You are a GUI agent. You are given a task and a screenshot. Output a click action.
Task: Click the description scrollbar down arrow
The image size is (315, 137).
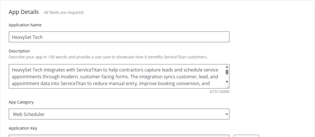pos(227,82)
